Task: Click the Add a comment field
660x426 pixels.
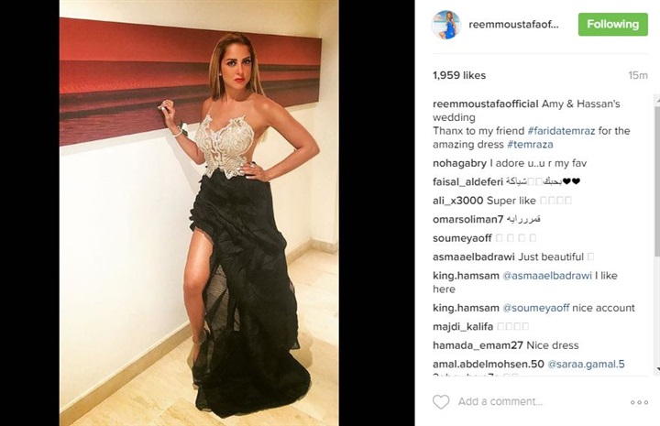Action: [x=500, y=401]
